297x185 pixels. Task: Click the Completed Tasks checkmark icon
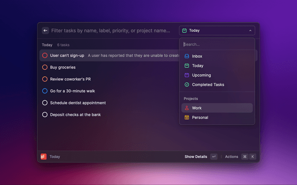(187, 85)
